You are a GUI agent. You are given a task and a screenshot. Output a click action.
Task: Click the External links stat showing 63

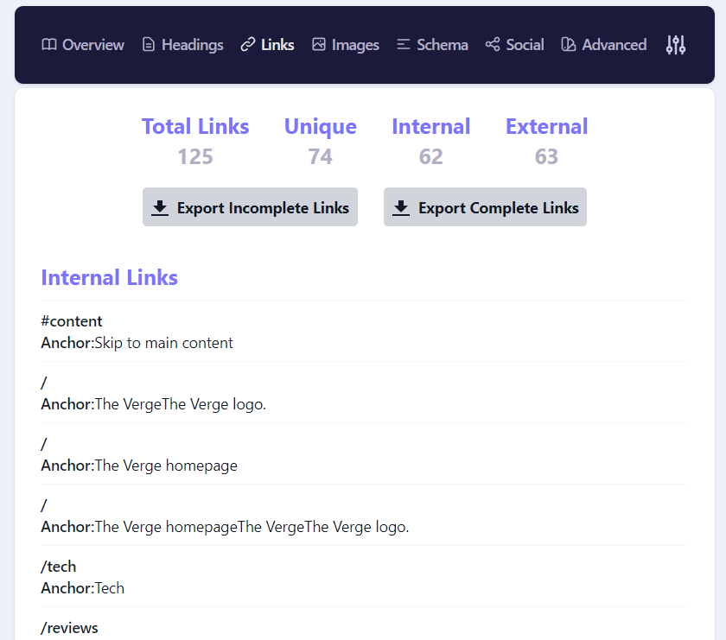546,156
